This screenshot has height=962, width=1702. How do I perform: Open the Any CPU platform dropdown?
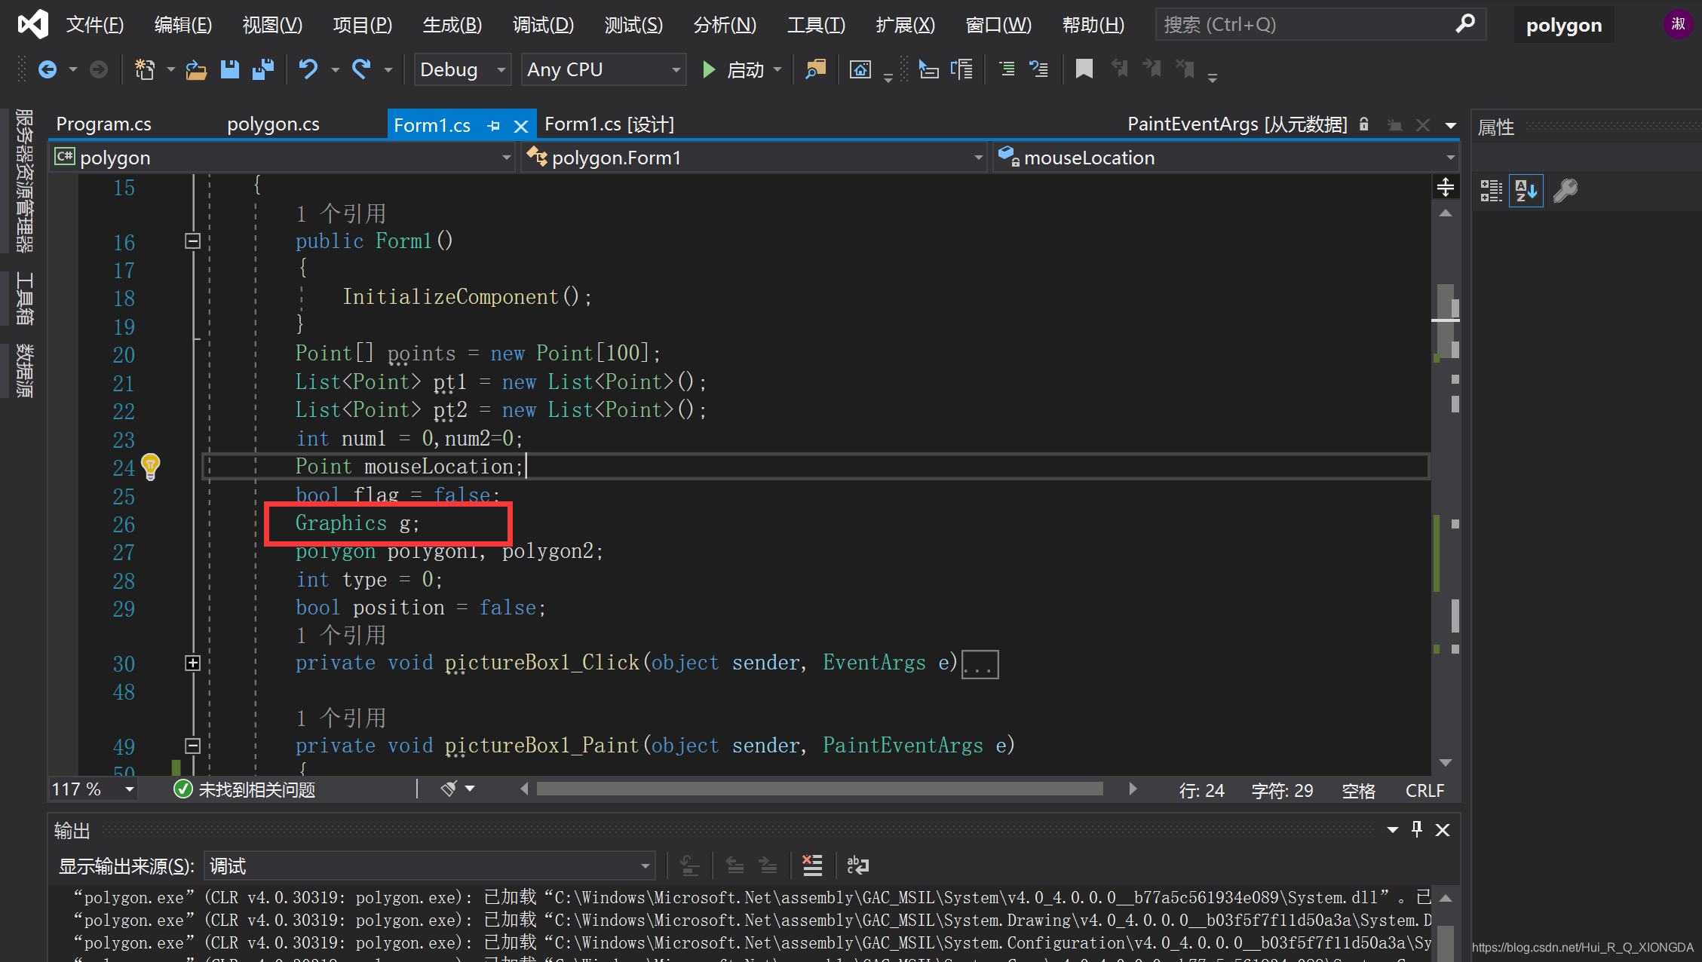click(x=603, y=70)
